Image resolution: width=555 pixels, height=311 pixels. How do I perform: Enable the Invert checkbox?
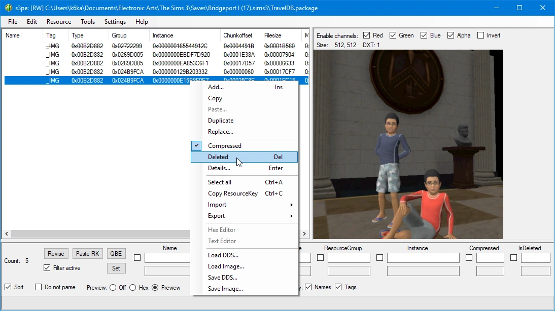pos(480,35)
